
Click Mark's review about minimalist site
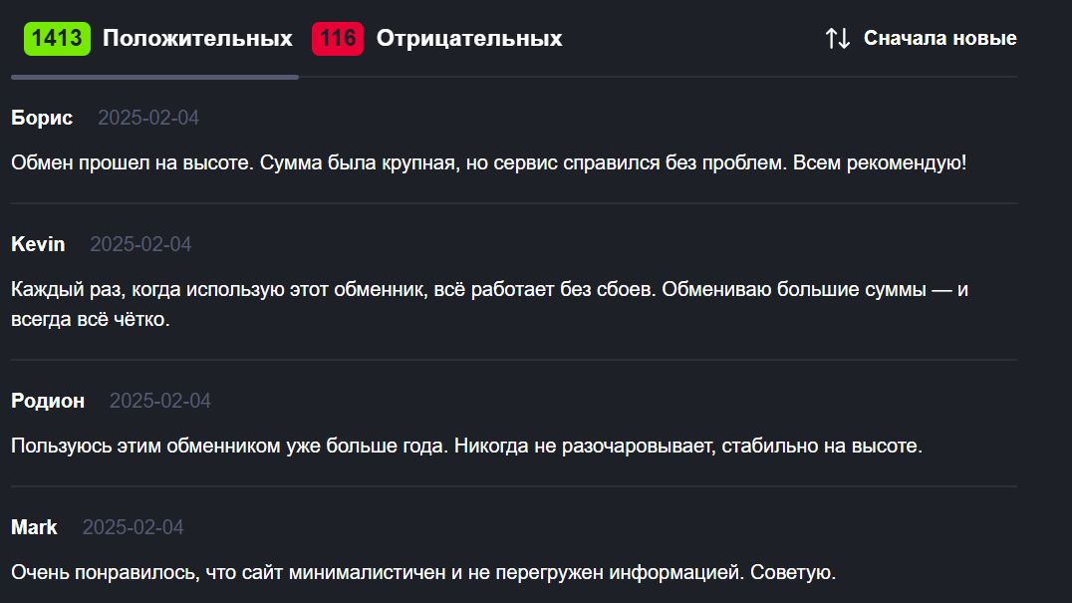(x=422, y=573)
